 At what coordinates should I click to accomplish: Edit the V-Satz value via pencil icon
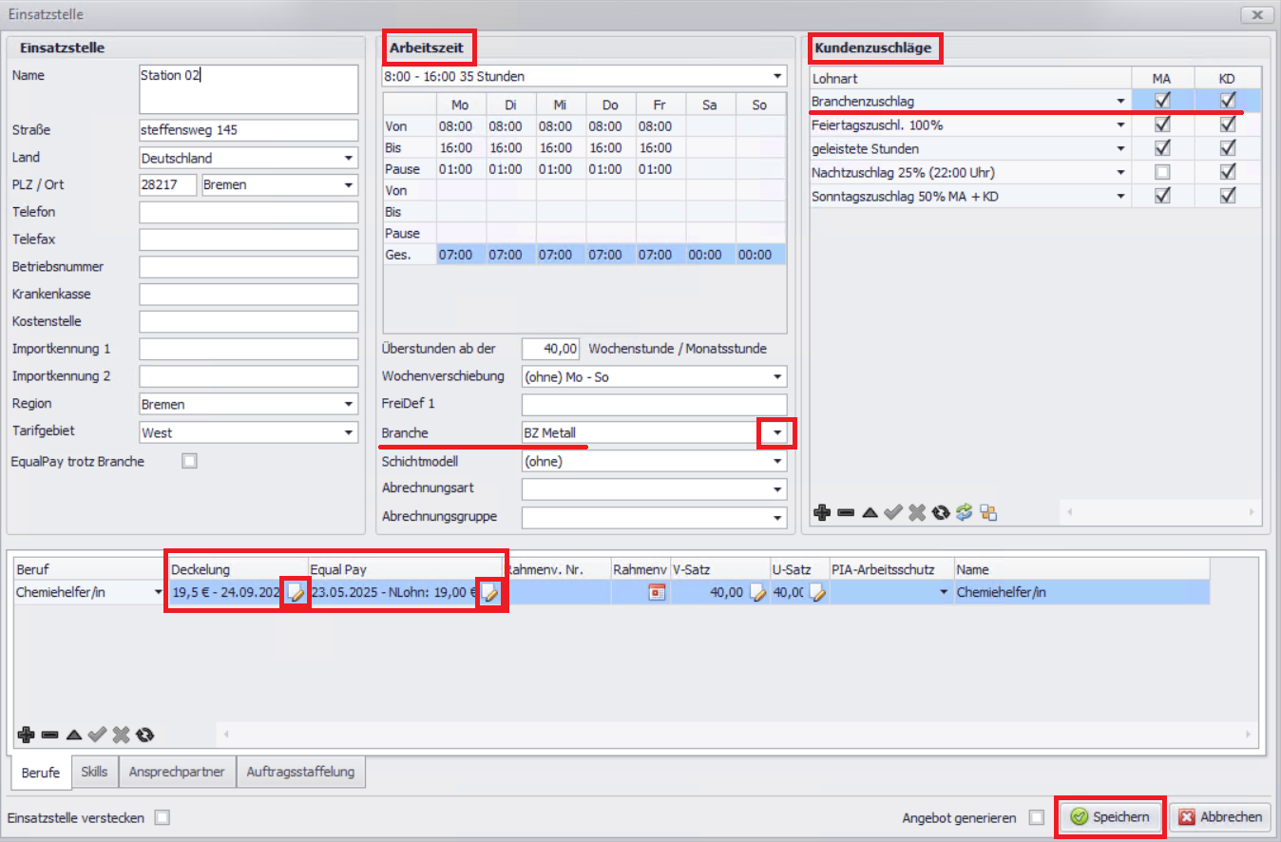coord(757,593)
